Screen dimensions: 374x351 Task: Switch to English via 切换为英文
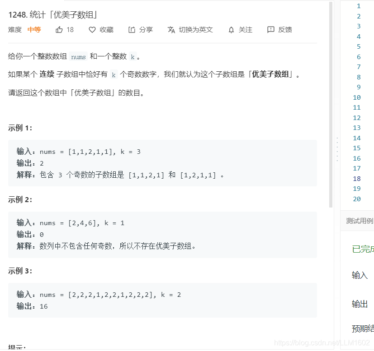tap(190, 30)
